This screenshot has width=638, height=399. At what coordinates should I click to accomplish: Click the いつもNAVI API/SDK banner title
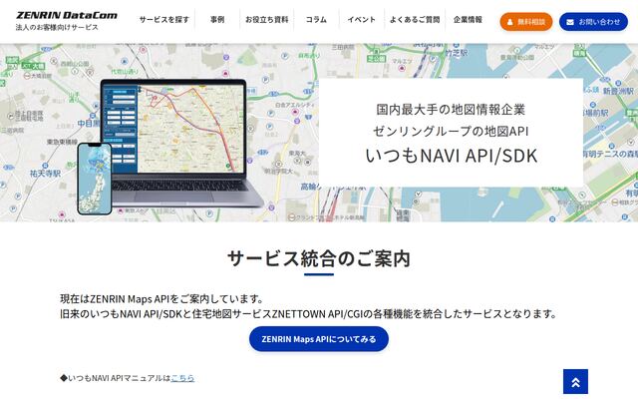[452, 156]
